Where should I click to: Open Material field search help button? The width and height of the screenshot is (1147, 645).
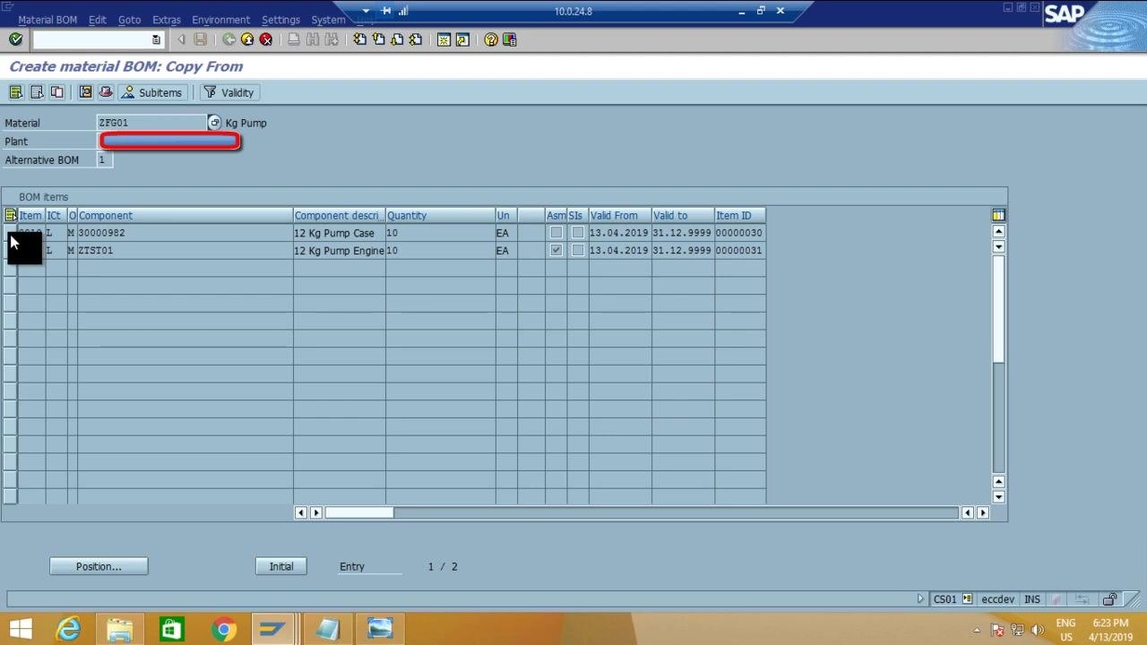[x=214, y=123]
